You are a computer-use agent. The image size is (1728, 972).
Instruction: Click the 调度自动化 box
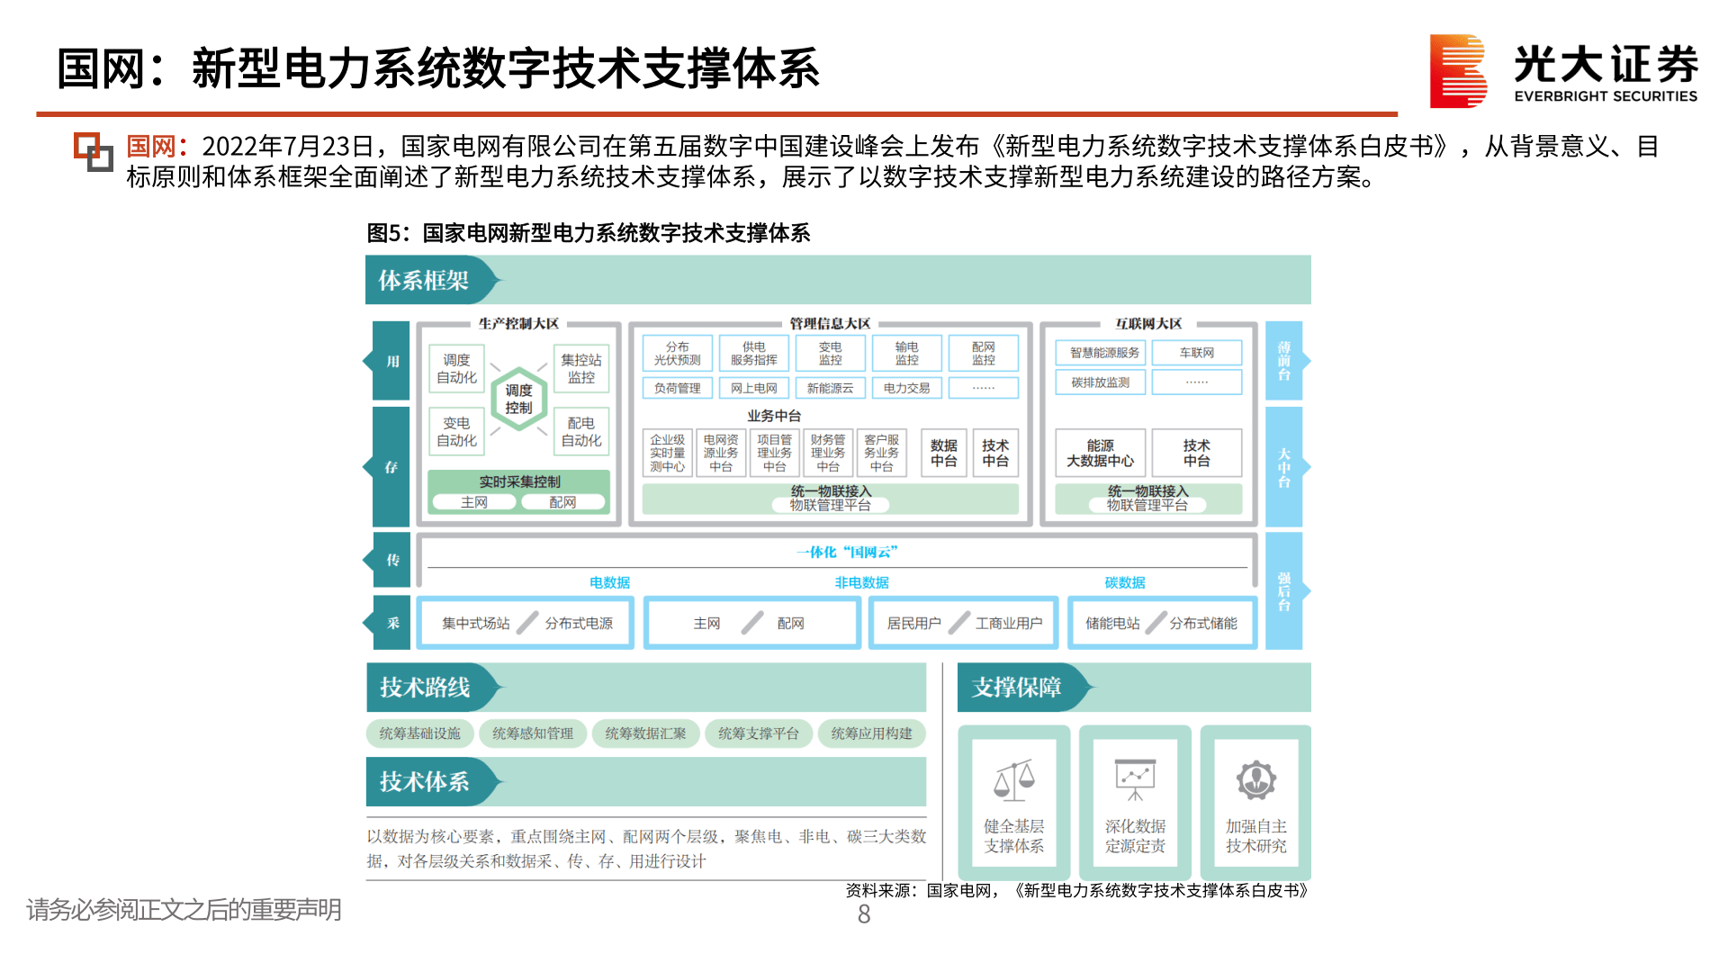[456, 368]
